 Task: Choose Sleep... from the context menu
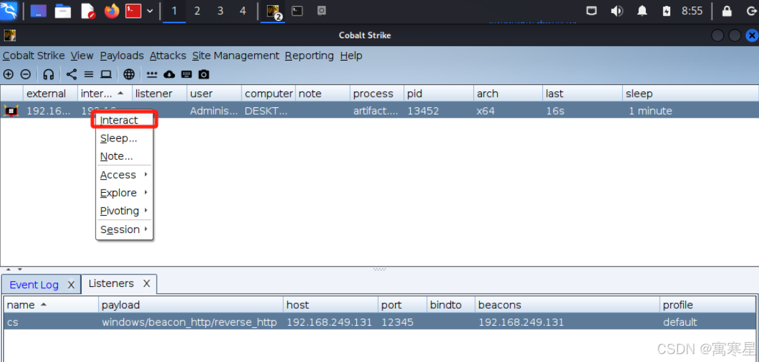coord(124,138)
